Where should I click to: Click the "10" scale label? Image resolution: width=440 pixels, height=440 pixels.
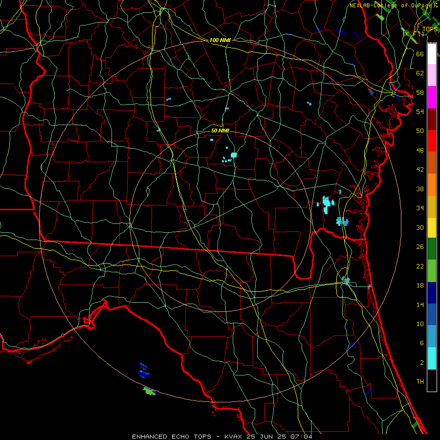coord(420,324)
